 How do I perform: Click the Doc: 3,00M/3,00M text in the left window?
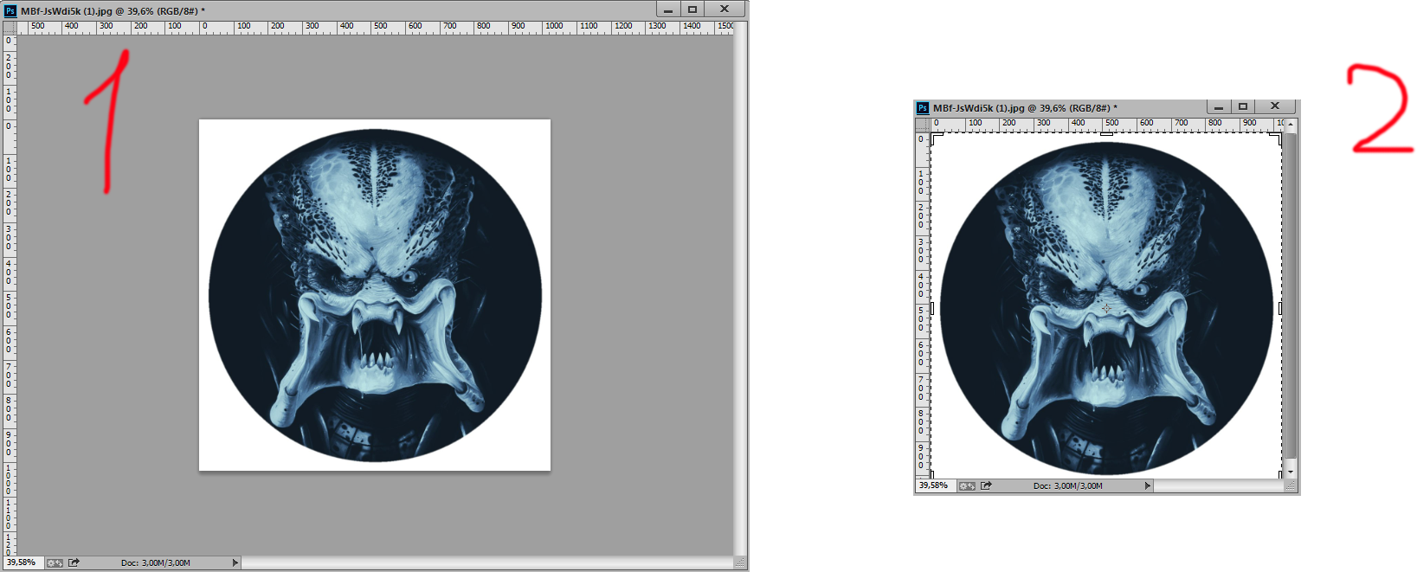[x=156, y=562]
